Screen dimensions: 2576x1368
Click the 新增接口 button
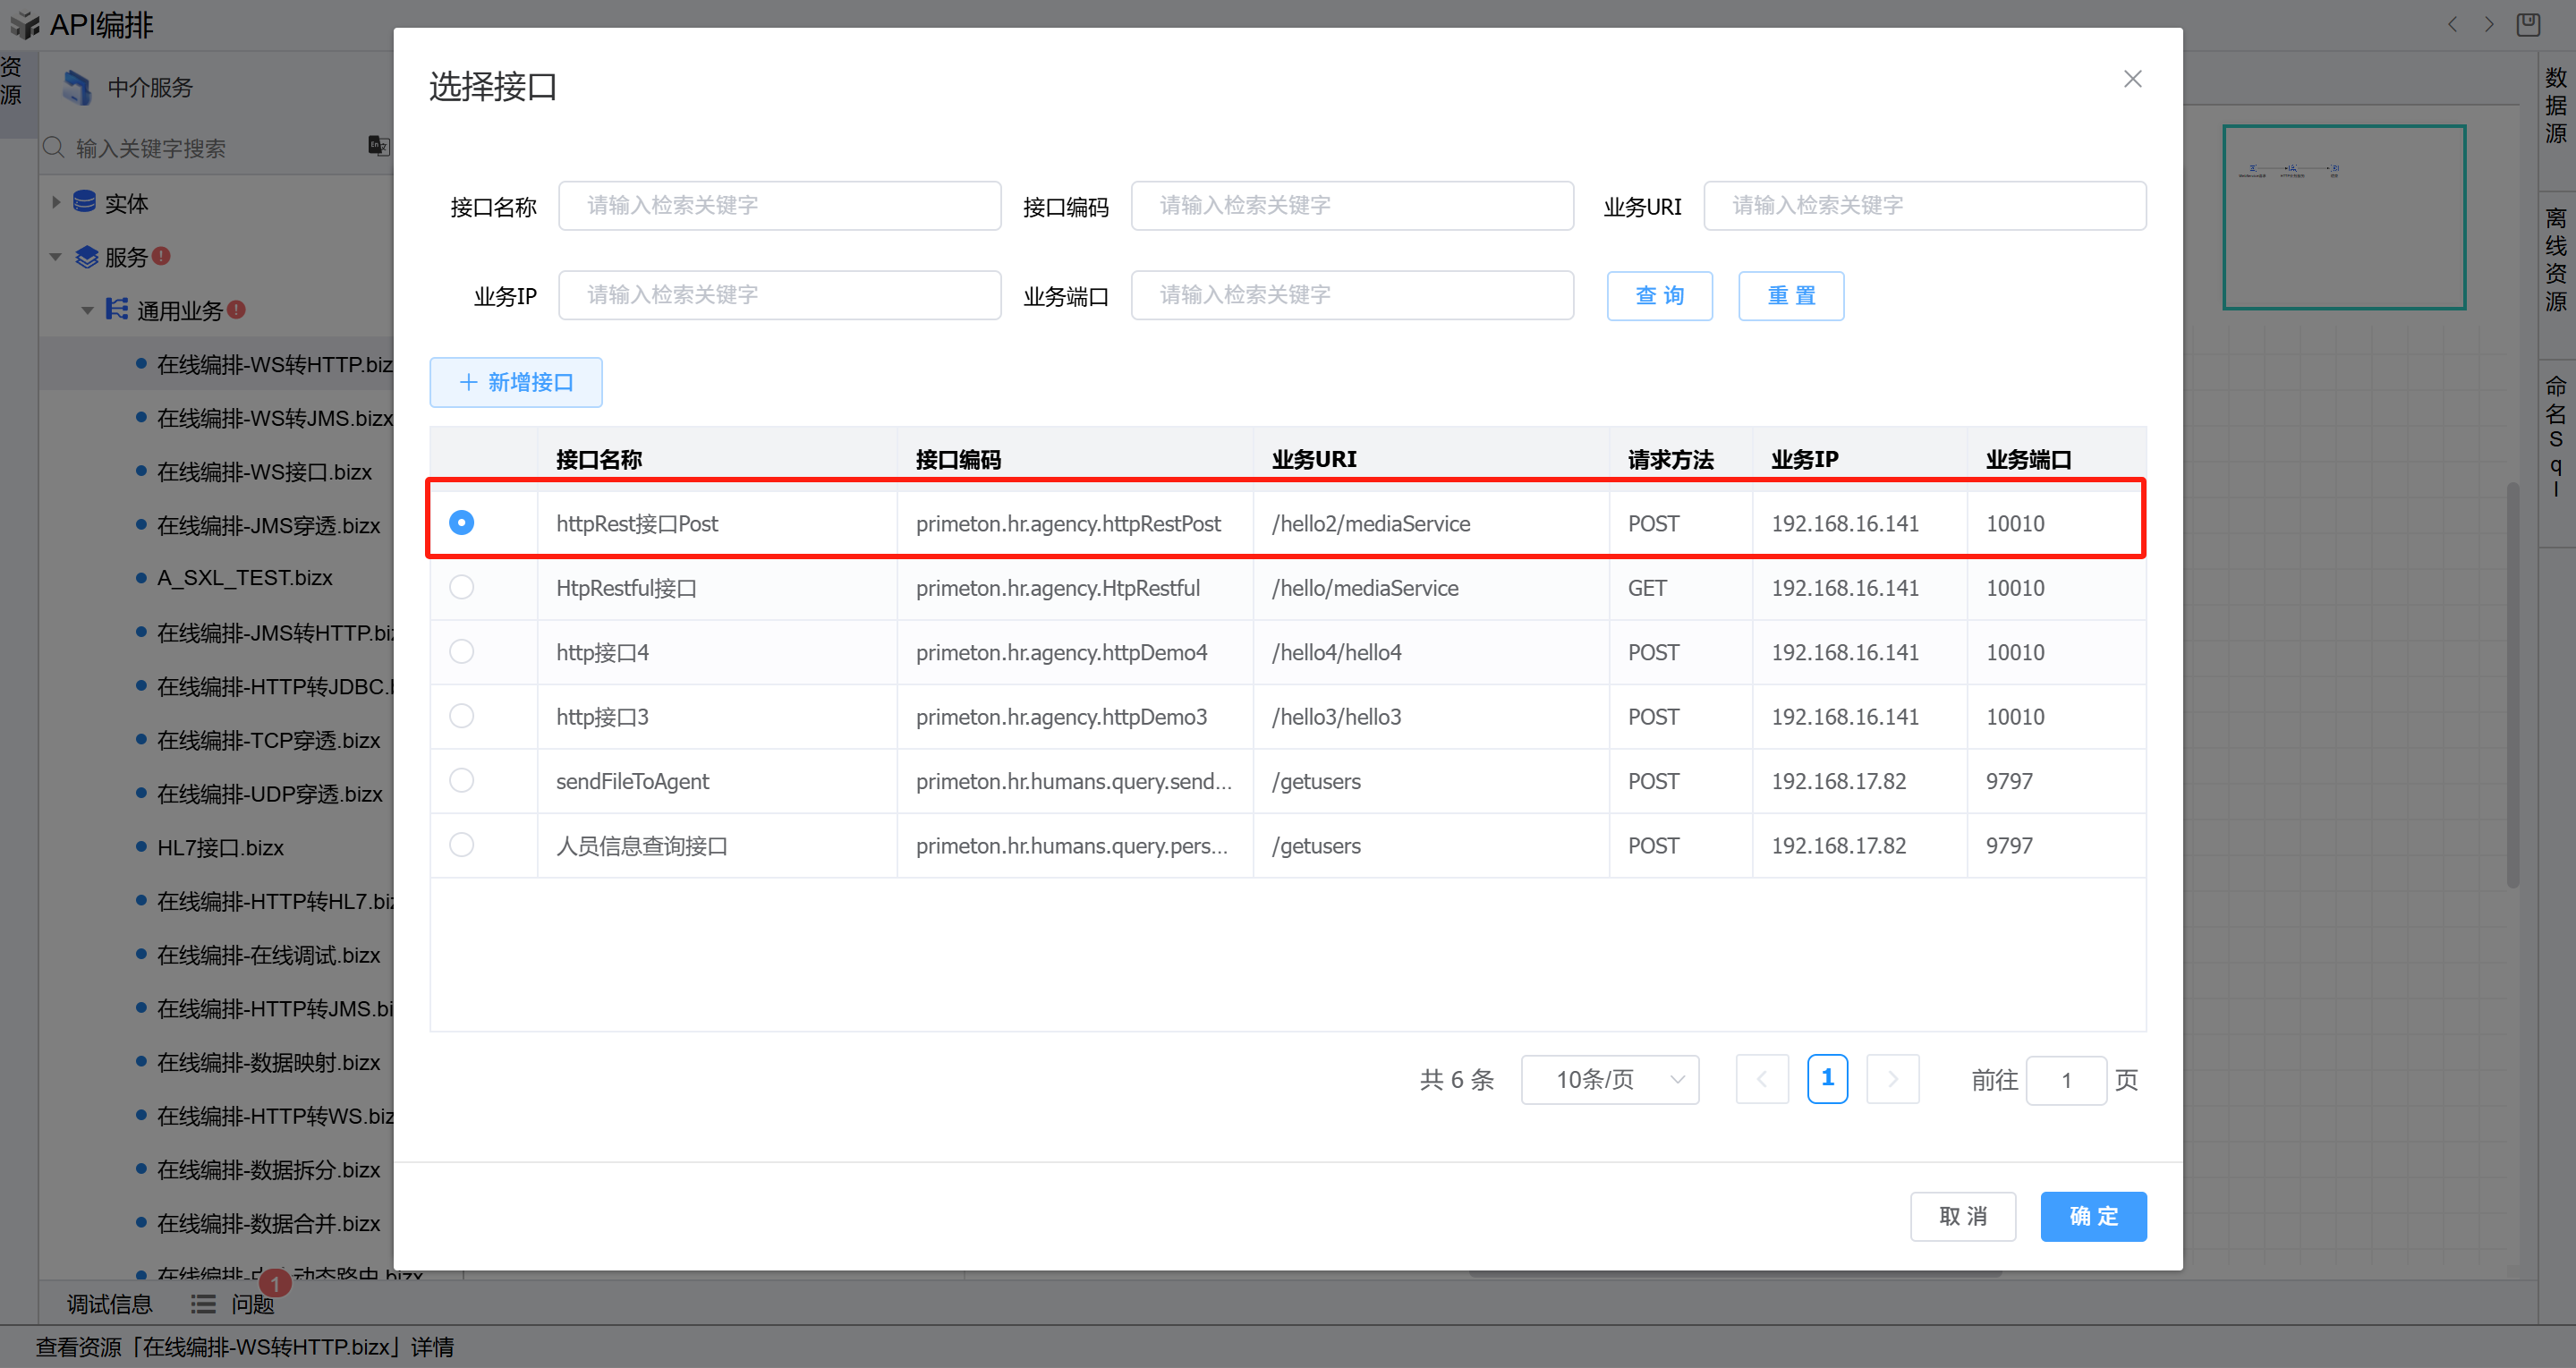coord(516,382)
